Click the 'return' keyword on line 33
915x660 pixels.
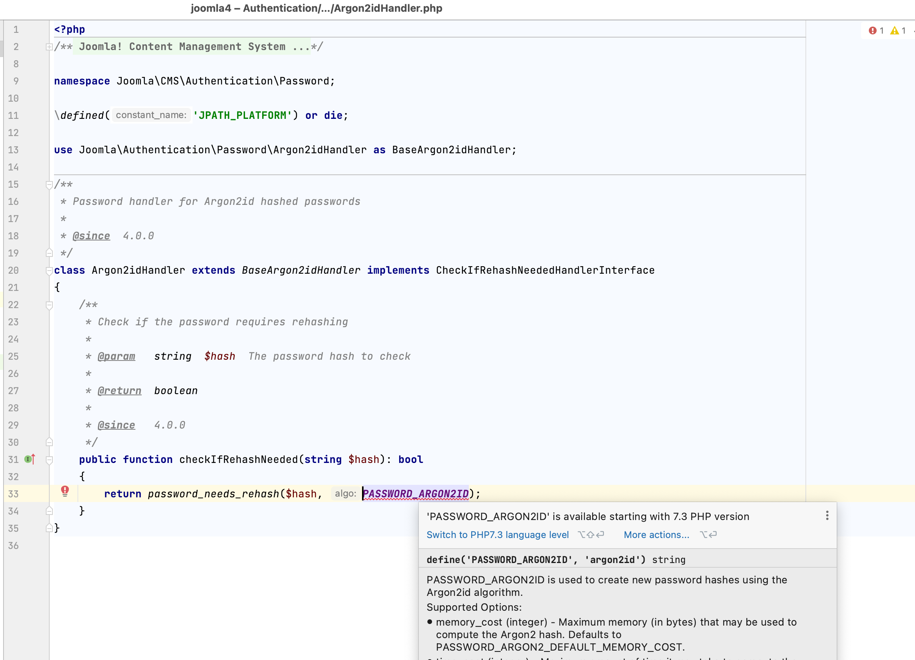(x=122, y=494)
